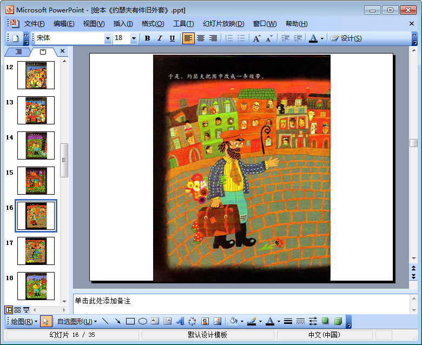Toggle Italic formatting

160,38
